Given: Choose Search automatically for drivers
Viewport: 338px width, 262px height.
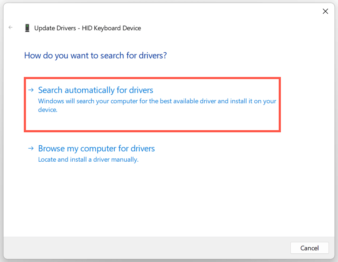Looking at the screenshot, I should pos(96,90).
